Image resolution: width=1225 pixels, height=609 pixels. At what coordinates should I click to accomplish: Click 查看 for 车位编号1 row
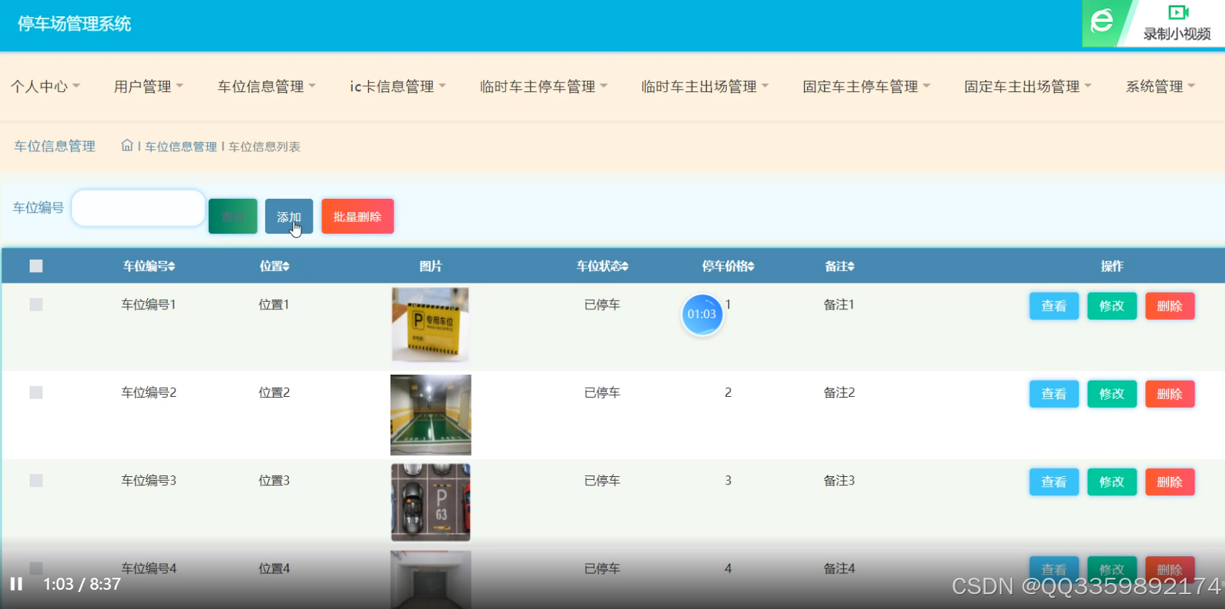pos(1053,306)
